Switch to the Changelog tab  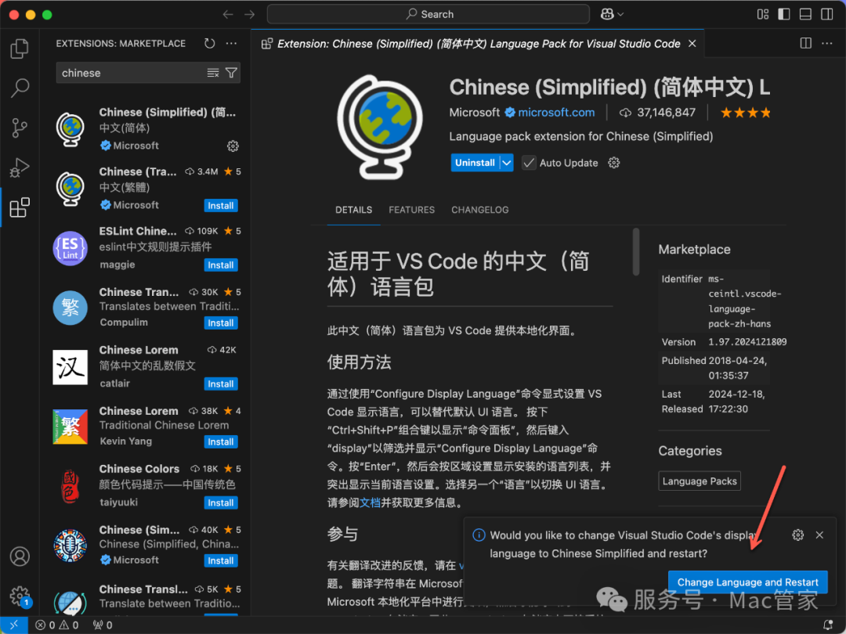(x=479, y=210)
